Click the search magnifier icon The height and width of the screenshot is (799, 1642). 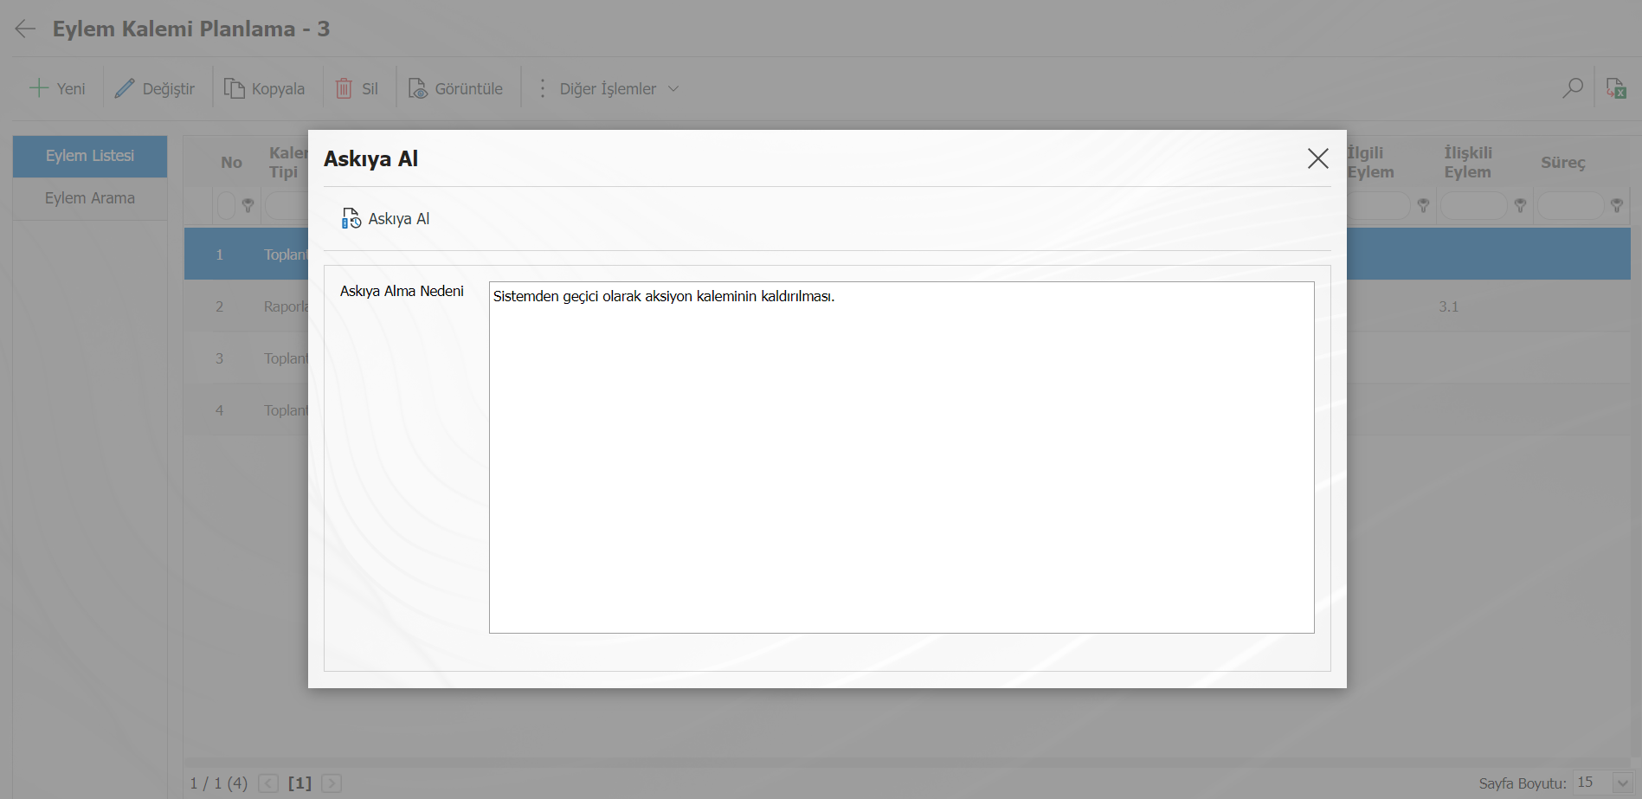click(x=1573, y=87)
